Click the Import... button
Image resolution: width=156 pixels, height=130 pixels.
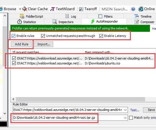pos(44,44)
